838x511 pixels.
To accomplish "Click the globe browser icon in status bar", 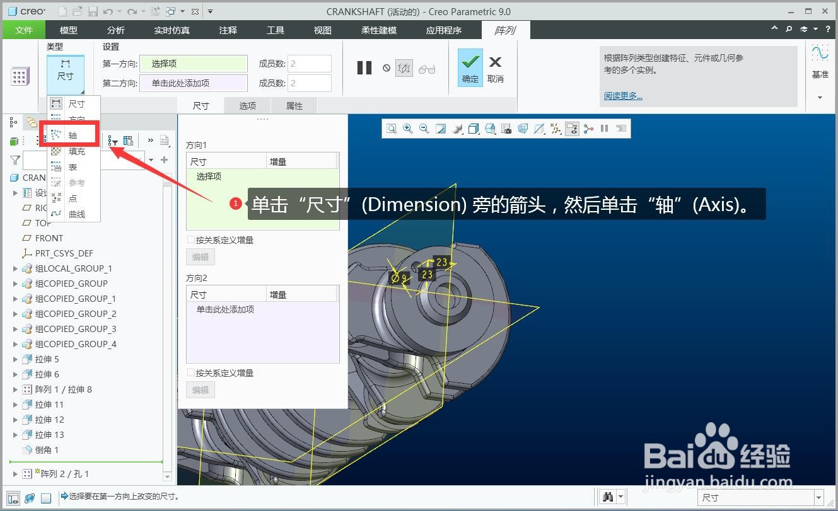I will pos(30,498).
